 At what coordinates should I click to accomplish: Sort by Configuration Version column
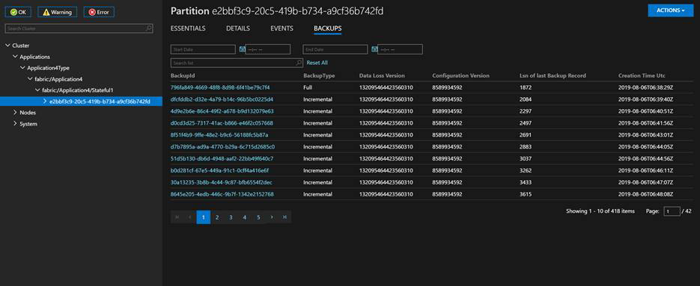point(460,75)
